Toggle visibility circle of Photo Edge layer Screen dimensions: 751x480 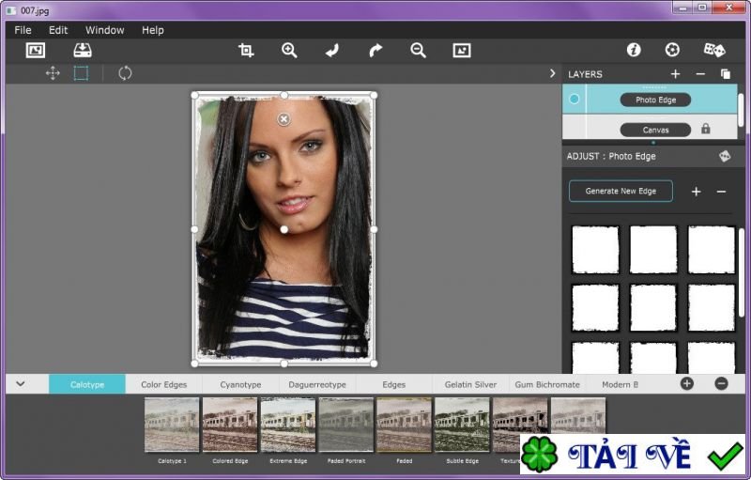point(575,99)
